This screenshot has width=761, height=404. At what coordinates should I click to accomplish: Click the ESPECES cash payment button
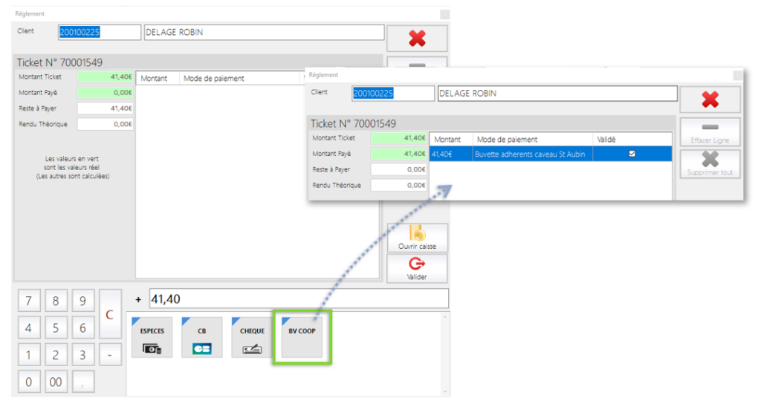point(152,337)
